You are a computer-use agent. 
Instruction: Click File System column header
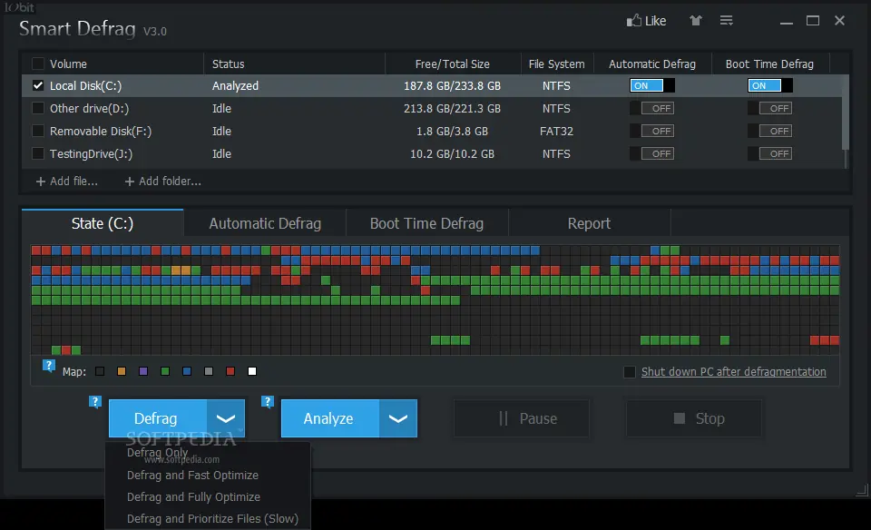coord(556,64)
